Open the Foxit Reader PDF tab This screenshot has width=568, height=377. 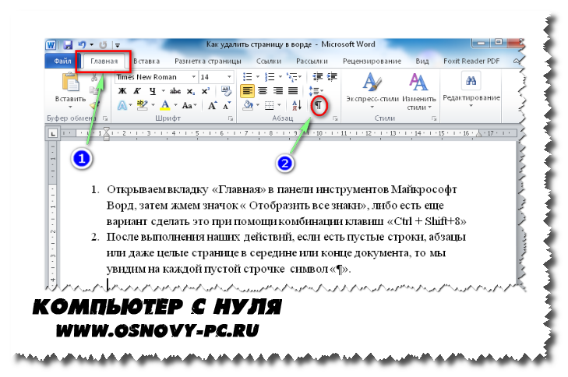coord(471,62)
